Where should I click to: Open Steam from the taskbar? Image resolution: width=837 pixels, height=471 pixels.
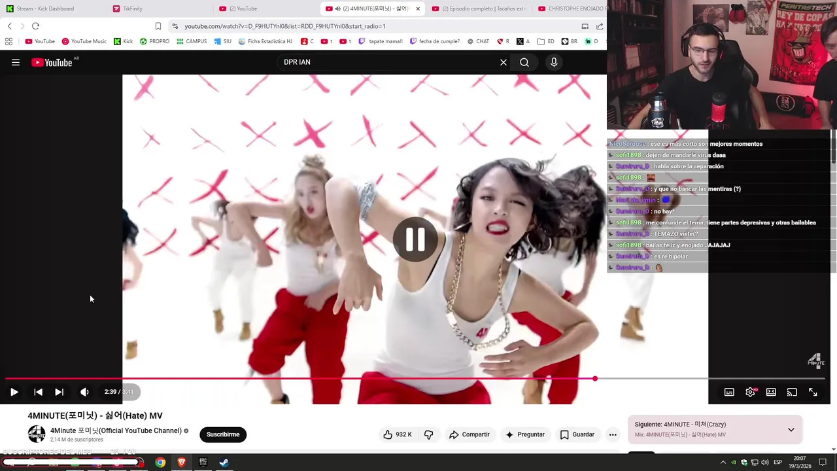click(x=224, y=462)
